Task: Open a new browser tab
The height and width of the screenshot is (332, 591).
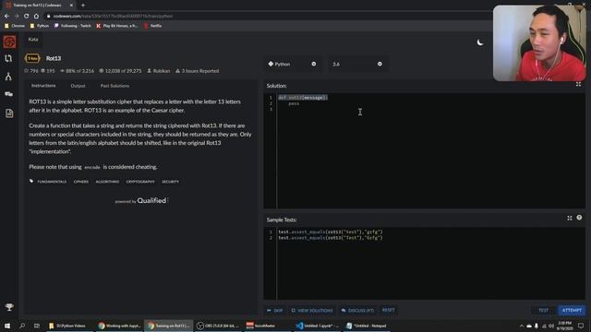Action: pos(83,6)
